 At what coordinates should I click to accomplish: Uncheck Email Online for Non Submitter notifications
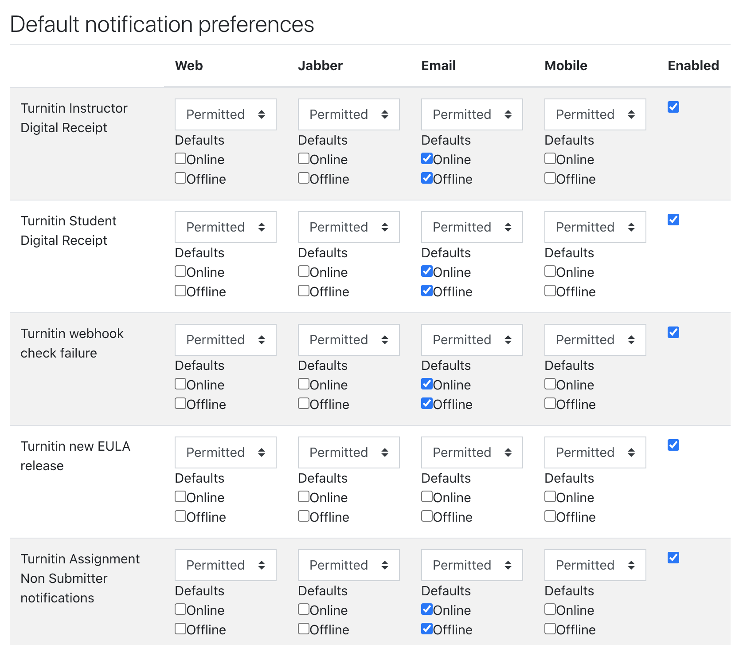pos(427,609)
